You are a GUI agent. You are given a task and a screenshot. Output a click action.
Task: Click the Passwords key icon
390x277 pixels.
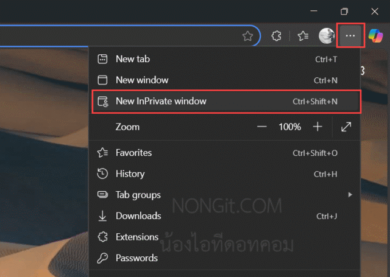point(102,258)
